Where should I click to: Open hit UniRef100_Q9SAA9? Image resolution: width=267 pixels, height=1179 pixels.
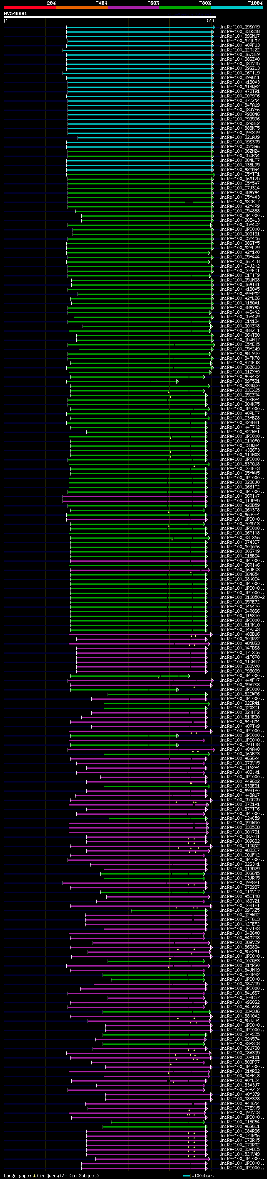[x=239, y=27]
